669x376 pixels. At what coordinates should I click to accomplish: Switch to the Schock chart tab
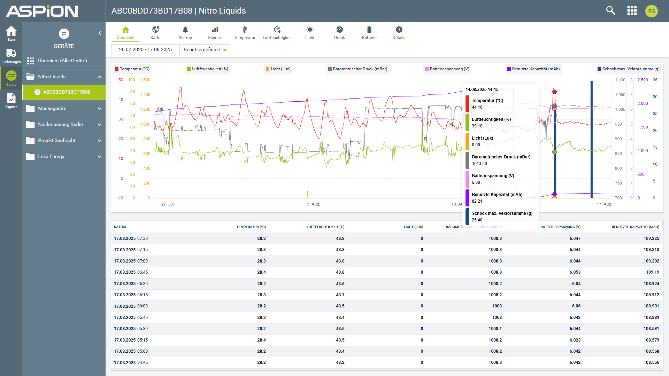pyautogui.click(x=215, y=33)
